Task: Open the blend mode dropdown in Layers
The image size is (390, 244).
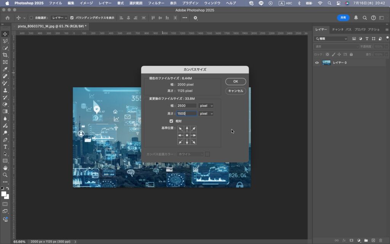Action: 336,47
